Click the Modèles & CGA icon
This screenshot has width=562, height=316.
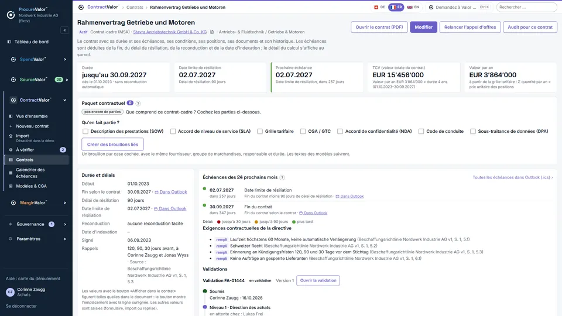tap(11, 186)
